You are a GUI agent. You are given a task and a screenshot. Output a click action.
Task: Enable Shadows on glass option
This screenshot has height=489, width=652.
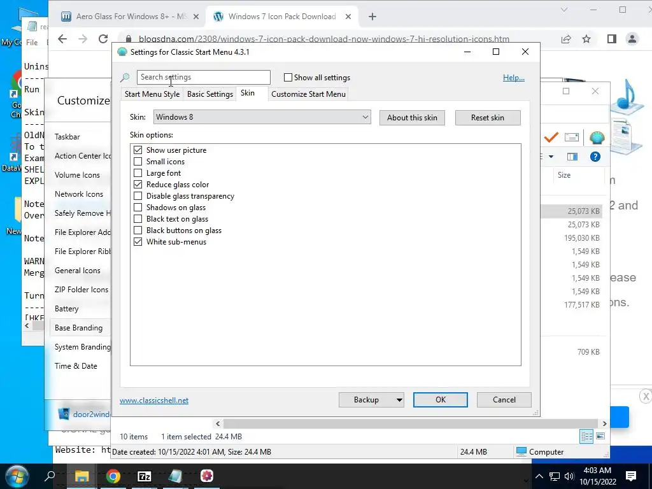pos(138,207)
